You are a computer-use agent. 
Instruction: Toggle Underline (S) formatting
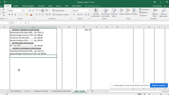click(15, 15)
